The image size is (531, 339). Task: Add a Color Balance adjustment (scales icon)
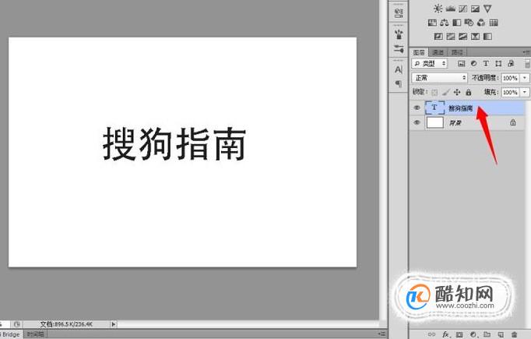coord(445,23)
